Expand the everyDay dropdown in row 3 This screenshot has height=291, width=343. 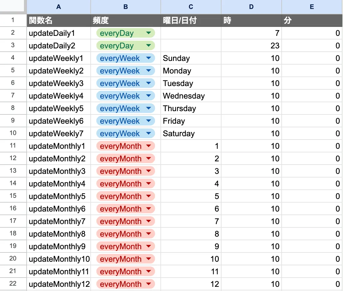[148, 46]
